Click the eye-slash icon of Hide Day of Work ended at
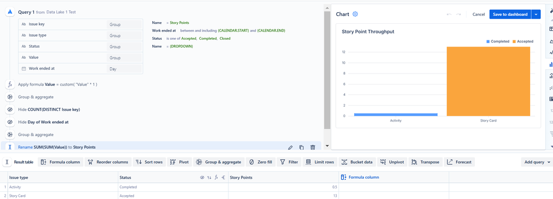The width and height of the screenshot is (553, 199). coord(10,122)
